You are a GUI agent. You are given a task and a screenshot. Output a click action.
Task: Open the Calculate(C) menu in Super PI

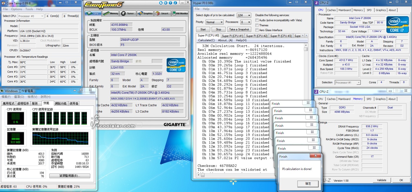(206, 40)
